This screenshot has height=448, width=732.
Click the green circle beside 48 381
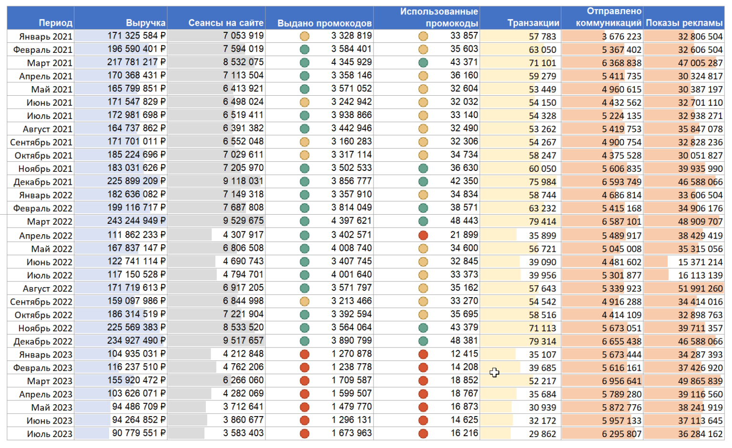click(423, 341)
